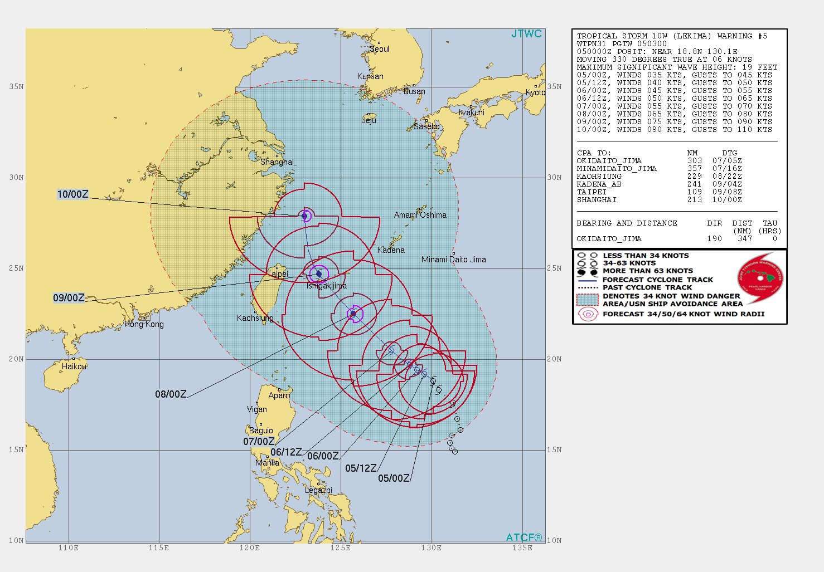Click the WTPN31 PGTW 050300 header line

tap(622, 43)
